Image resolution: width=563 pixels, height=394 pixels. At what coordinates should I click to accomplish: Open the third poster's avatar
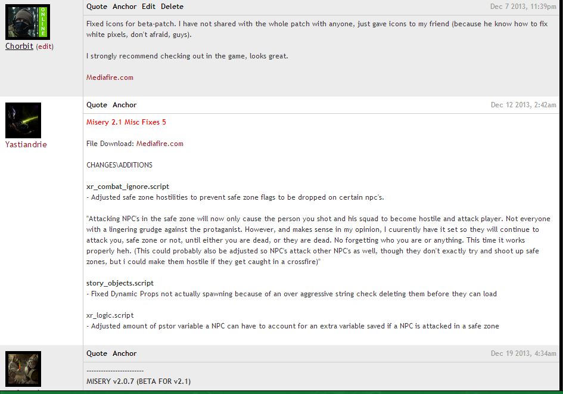23,369
